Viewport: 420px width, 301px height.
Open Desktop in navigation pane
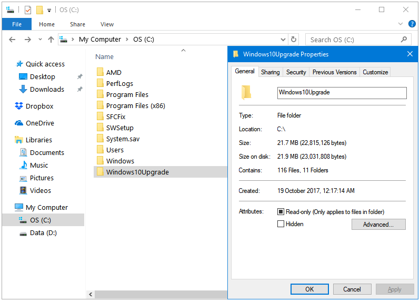tap(42, 77)
